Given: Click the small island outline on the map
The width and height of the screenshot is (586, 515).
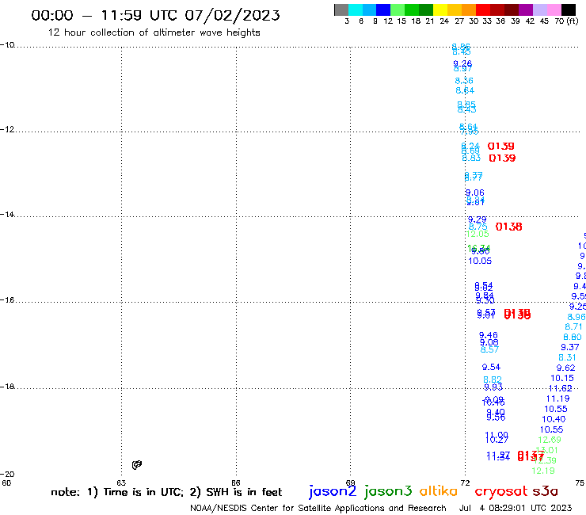Looking at the screenshot, I should (137, 465).
